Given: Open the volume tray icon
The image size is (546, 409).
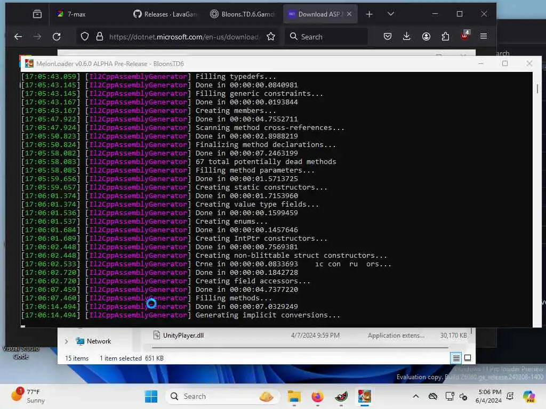Looking at the screenshot, I should point(463,397).
